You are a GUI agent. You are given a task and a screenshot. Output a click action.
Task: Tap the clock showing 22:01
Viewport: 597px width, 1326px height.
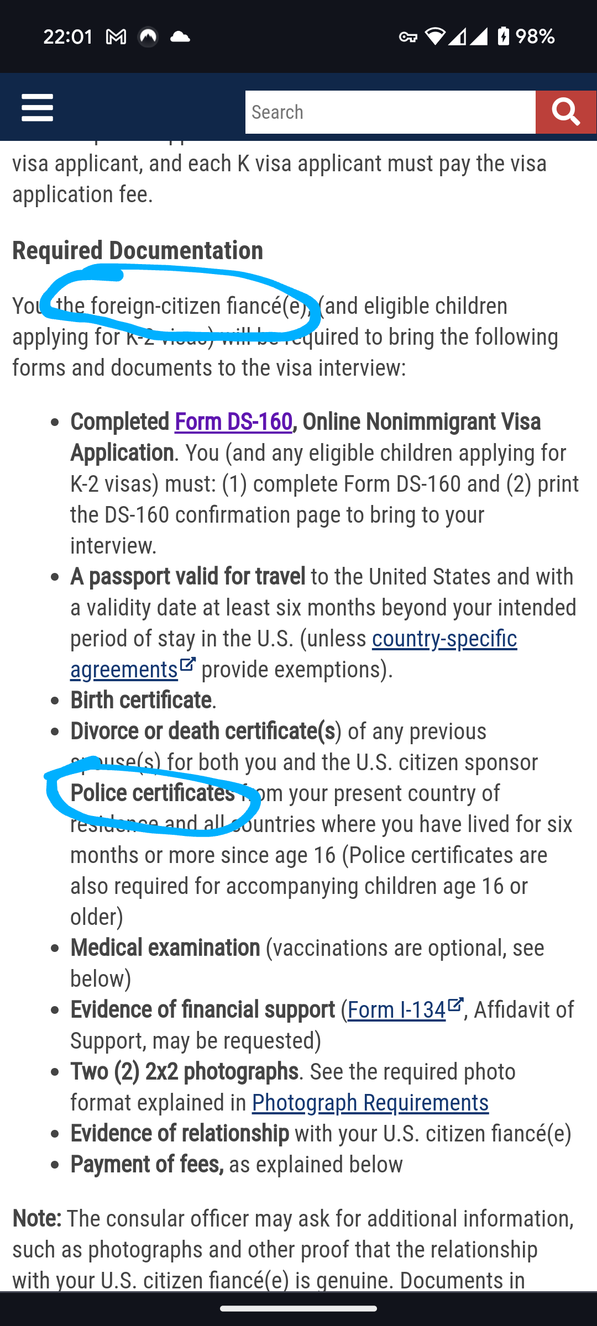68,37
